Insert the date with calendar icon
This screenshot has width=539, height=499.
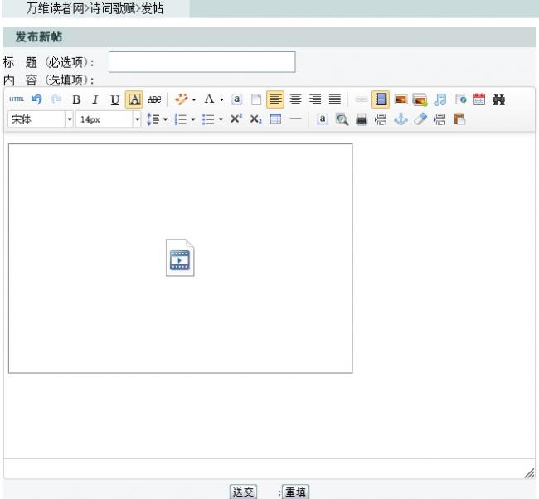[479, 99]
